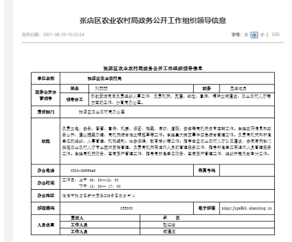The height and width of the screenshot is (242, 292).
Task: Click the first 工作人员 row label
Action: [79, 225]
